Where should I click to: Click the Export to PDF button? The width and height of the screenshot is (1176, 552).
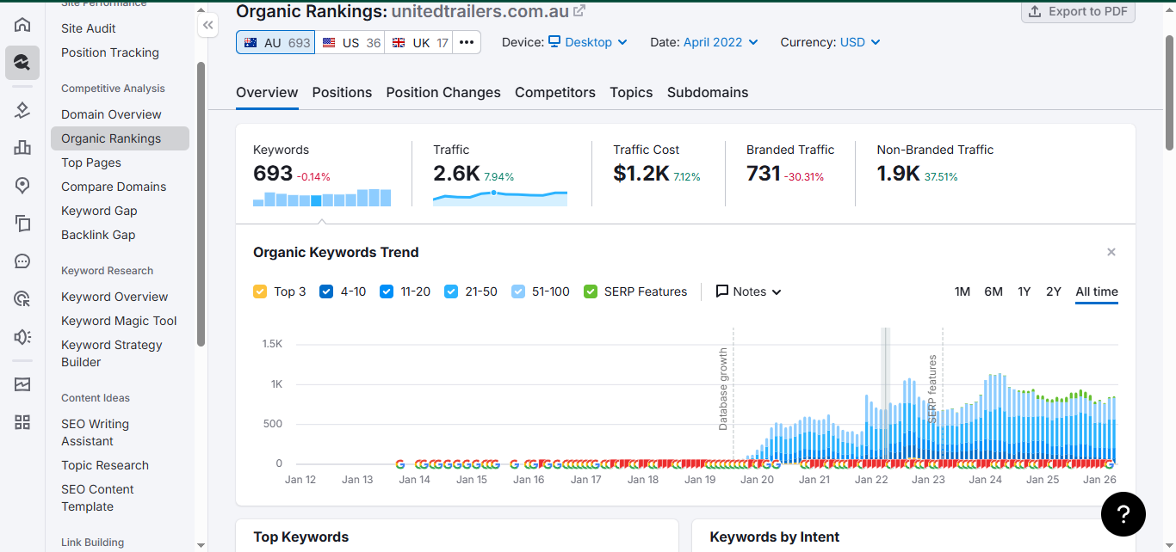click(x=1079, y=12)
